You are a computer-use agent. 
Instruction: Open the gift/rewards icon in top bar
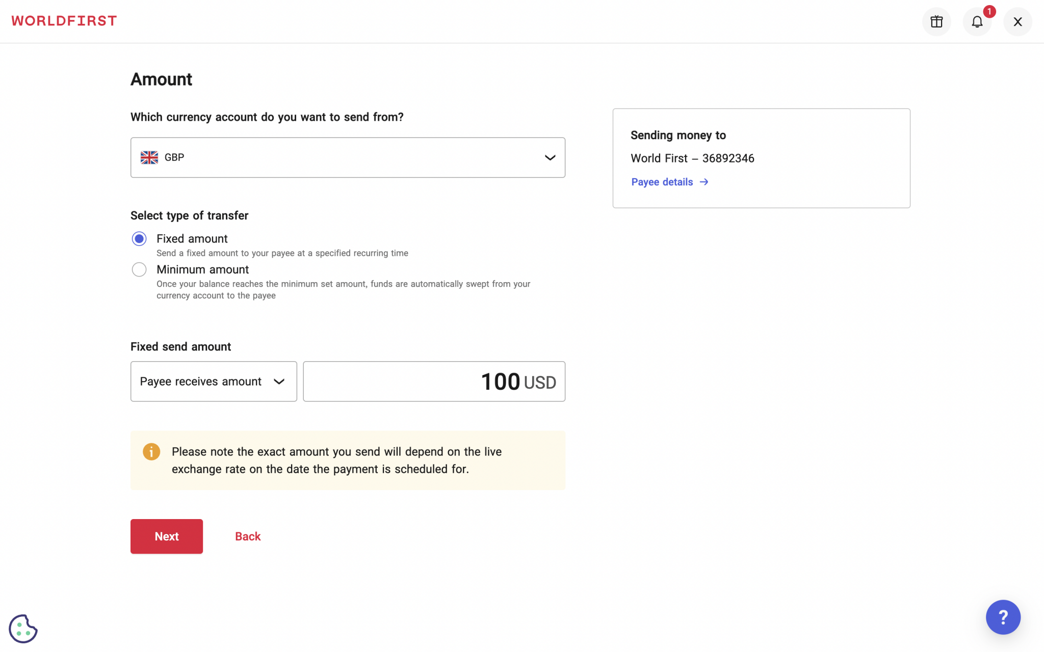click(936, 21)
